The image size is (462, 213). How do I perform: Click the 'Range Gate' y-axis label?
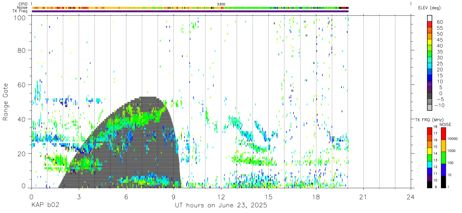(x=6, y=102)
